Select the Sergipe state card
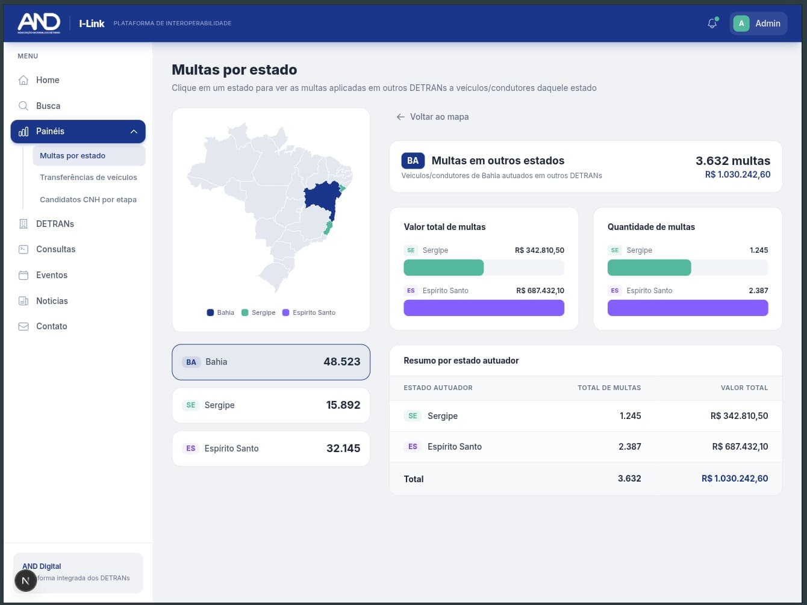 (x=271, y=405)
